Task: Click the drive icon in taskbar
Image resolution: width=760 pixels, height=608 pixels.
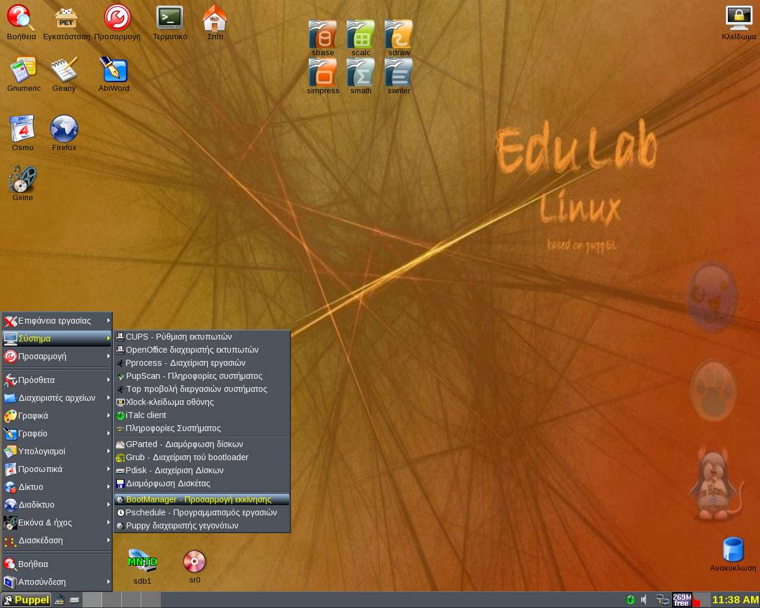Action: tap(75, 600)
